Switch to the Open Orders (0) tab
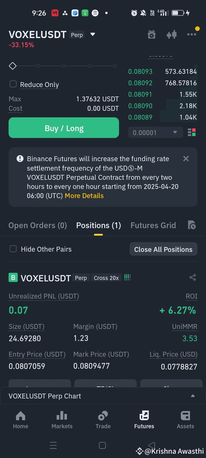 (x=38, y=226)
